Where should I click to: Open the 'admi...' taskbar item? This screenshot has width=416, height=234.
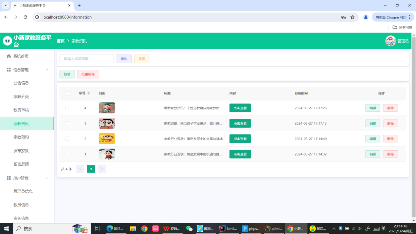pos(274,228)
